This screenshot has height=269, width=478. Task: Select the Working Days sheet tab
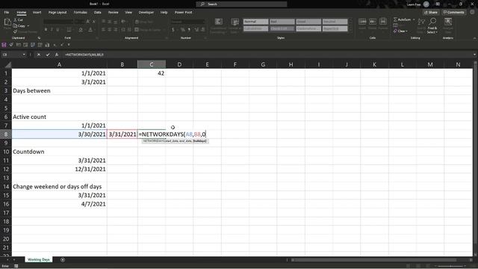[38, 259]
